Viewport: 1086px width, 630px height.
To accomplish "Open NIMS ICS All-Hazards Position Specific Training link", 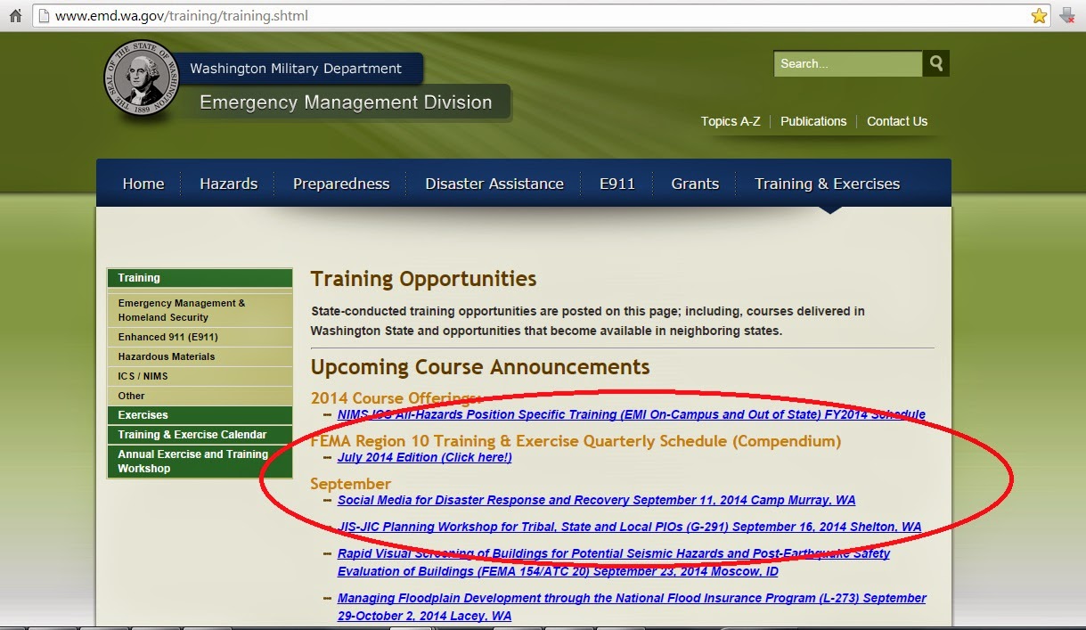I will 632,414.
